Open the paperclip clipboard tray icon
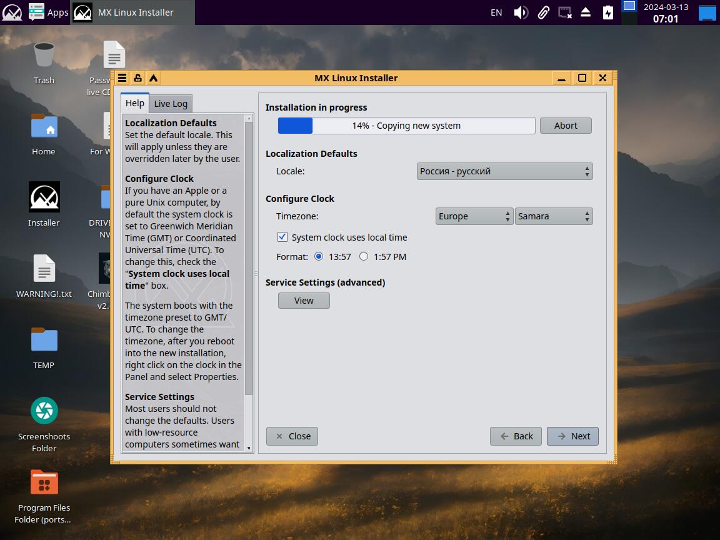The height and width of the screenshot is (540, 720). click(543, 12)
